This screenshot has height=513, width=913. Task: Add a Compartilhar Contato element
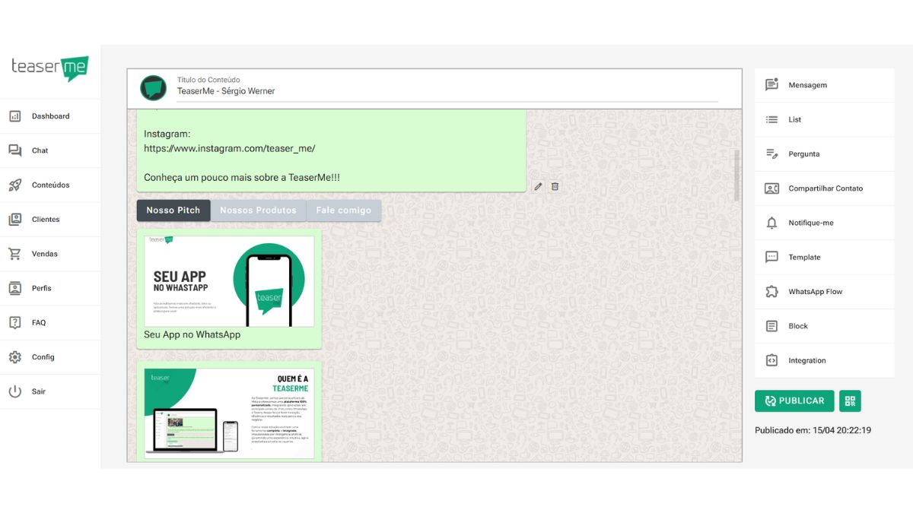[x=825, y=188]
